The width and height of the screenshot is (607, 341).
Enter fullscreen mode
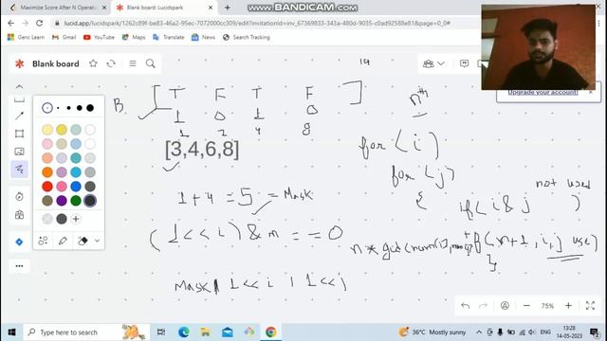[x=590, y=306]
